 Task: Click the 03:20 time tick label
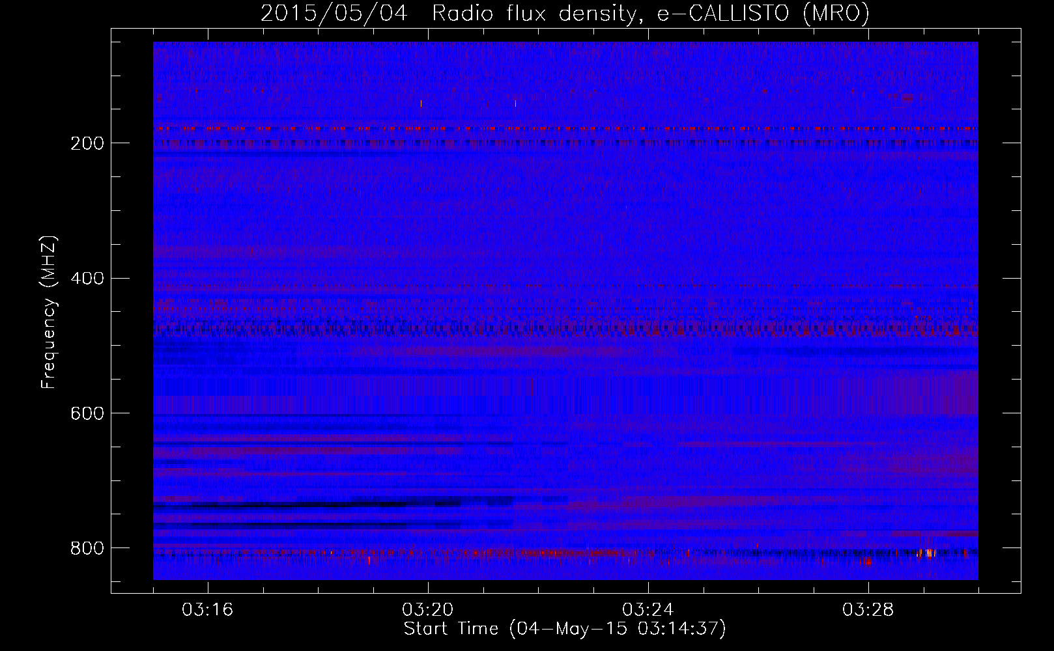coord(428,610)
